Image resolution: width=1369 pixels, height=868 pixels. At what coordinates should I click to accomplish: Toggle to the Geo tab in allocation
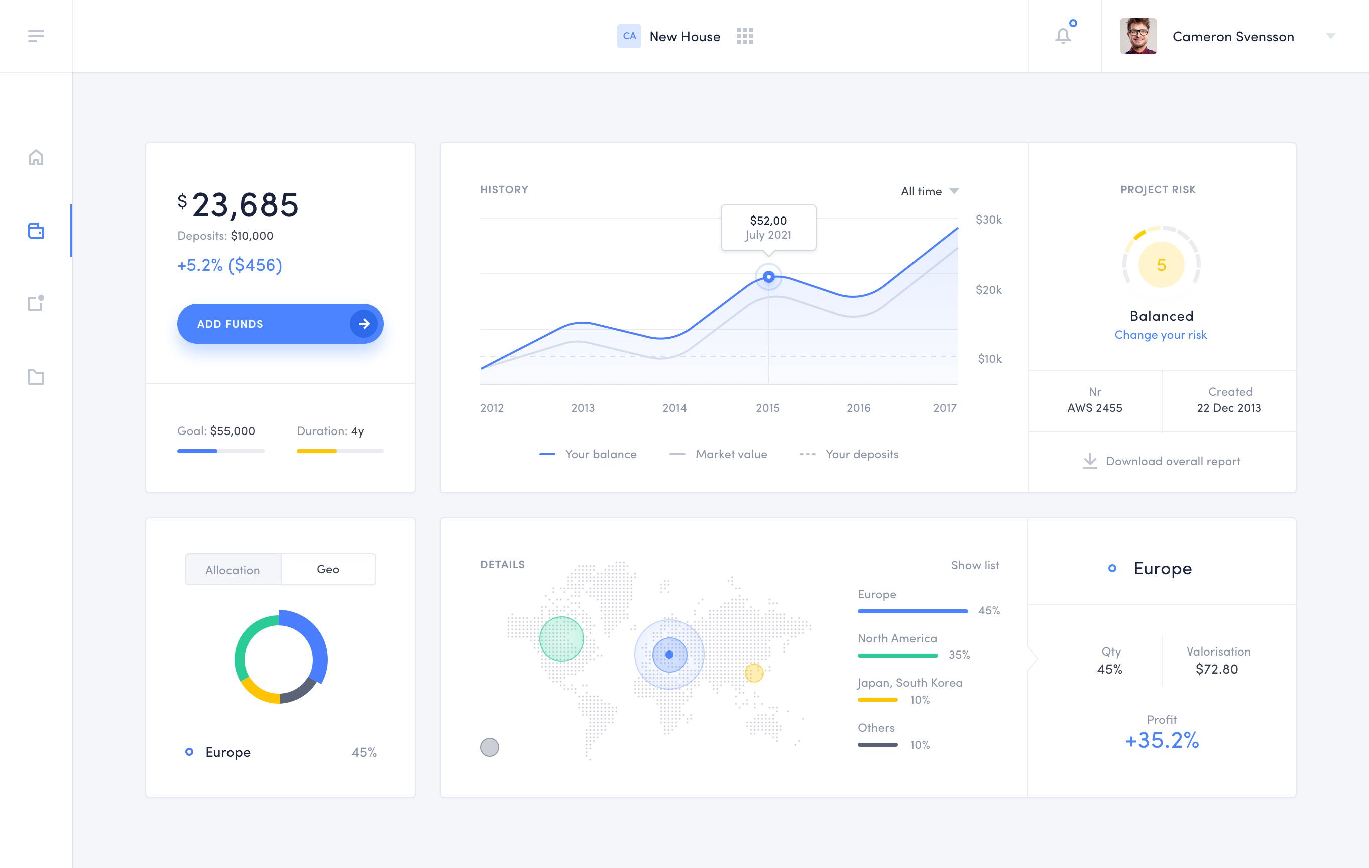click(327, 570)
